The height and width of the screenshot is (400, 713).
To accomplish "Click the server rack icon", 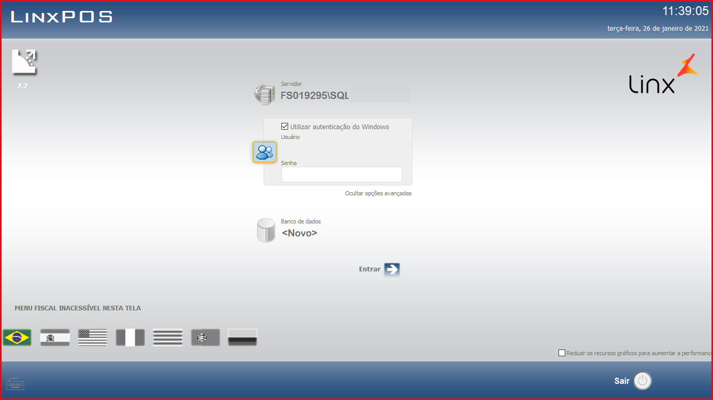I will 265,94.
